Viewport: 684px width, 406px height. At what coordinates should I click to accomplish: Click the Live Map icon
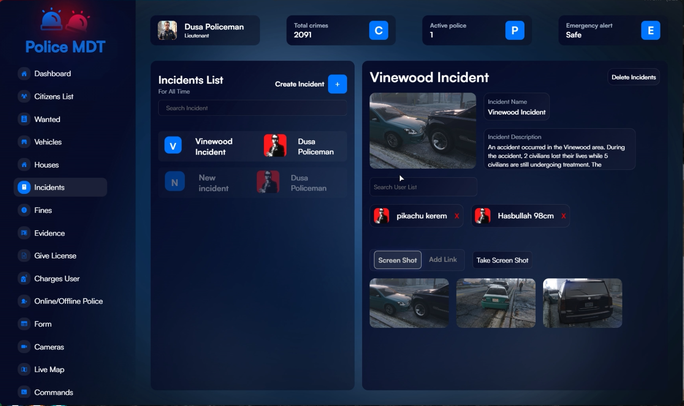[24, 370]
